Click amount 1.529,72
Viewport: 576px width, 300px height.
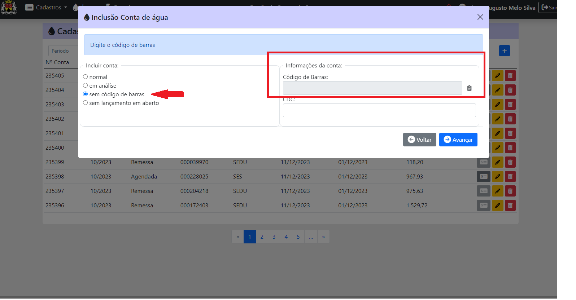(x=417, y=206)
